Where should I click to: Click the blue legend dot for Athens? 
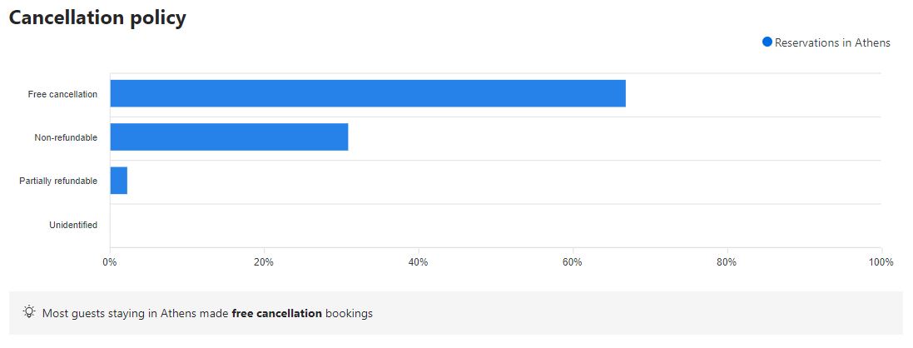point(767,42)
